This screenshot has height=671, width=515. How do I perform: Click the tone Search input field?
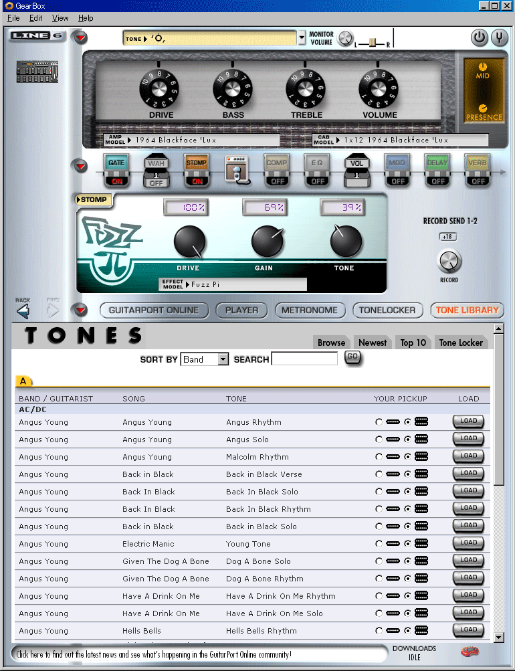(x=304, y=359)
